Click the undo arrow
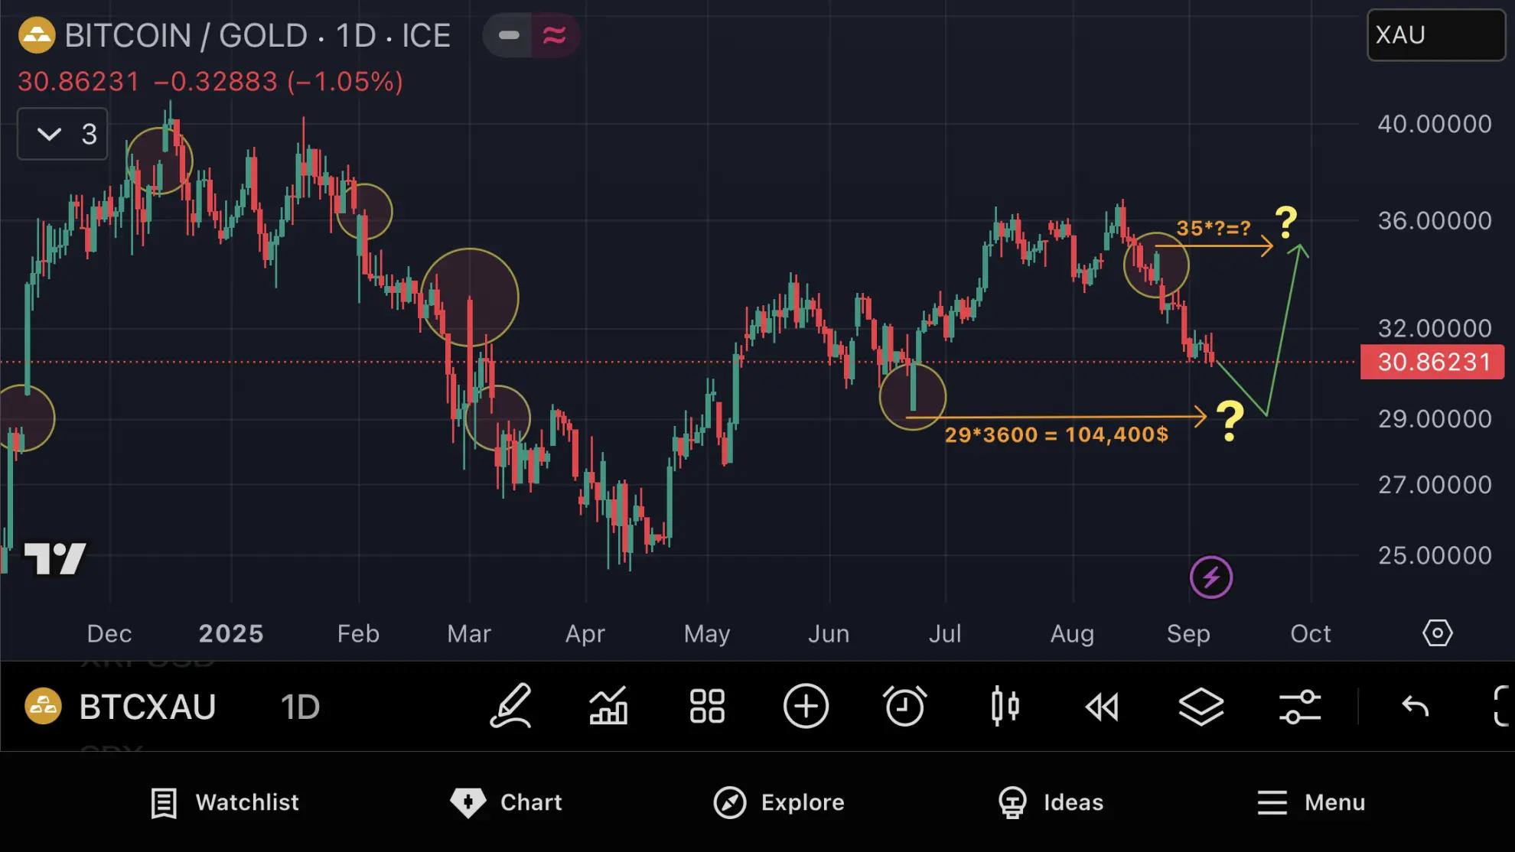 coord(1415,705)
